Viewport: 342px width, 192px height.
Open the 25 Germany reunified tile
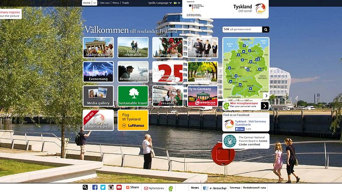tap(168, 71)
